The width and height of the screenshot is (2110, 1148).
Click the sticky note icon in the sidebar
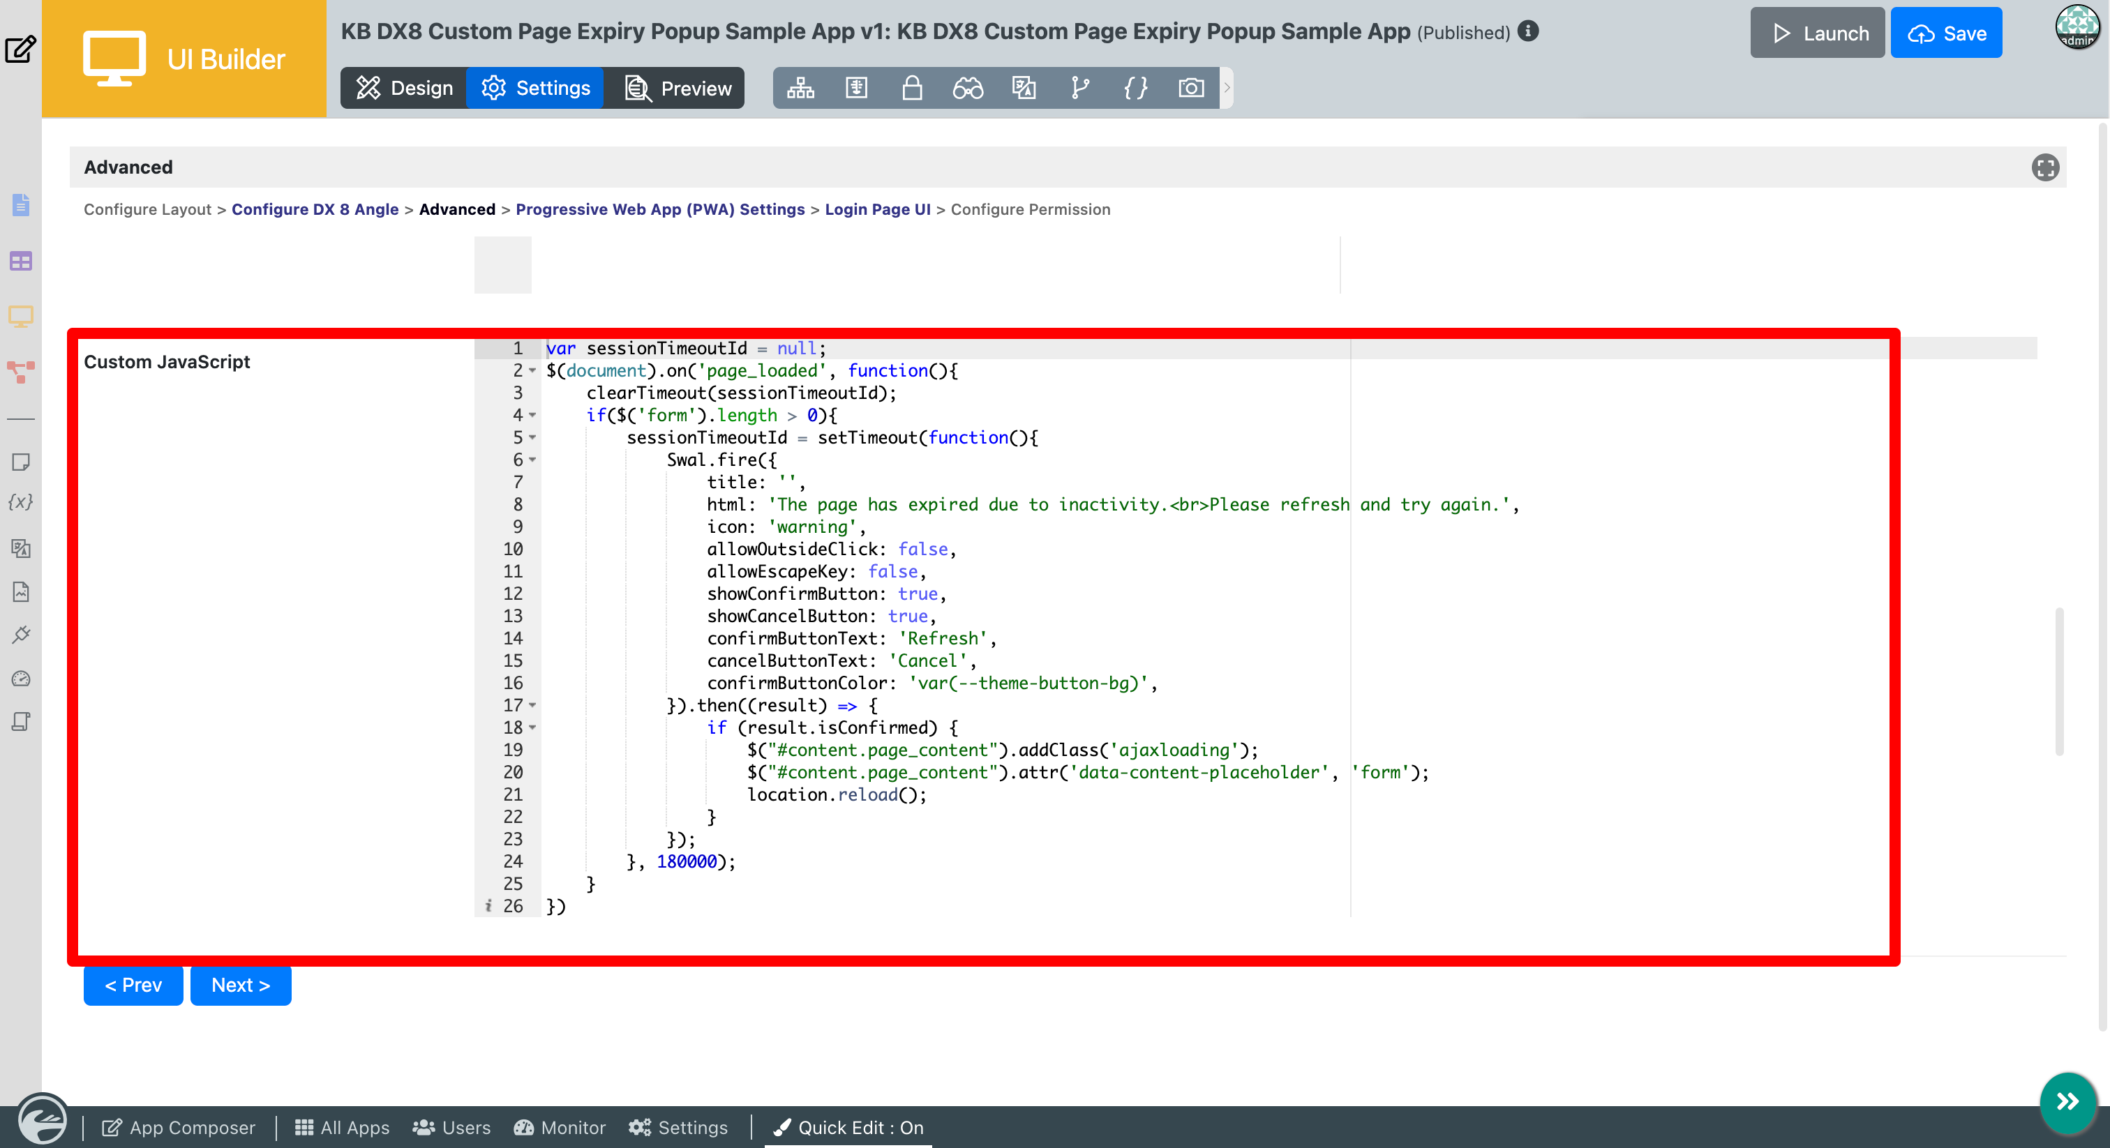pyautogui.click(x=20, y=462)
